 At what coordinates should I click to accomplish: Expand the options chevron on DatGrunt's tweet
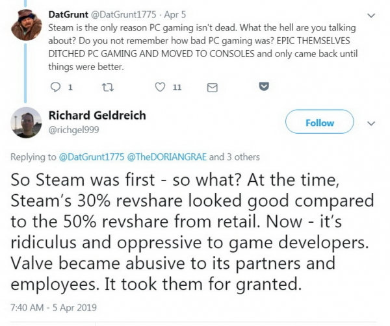[371, 14]
